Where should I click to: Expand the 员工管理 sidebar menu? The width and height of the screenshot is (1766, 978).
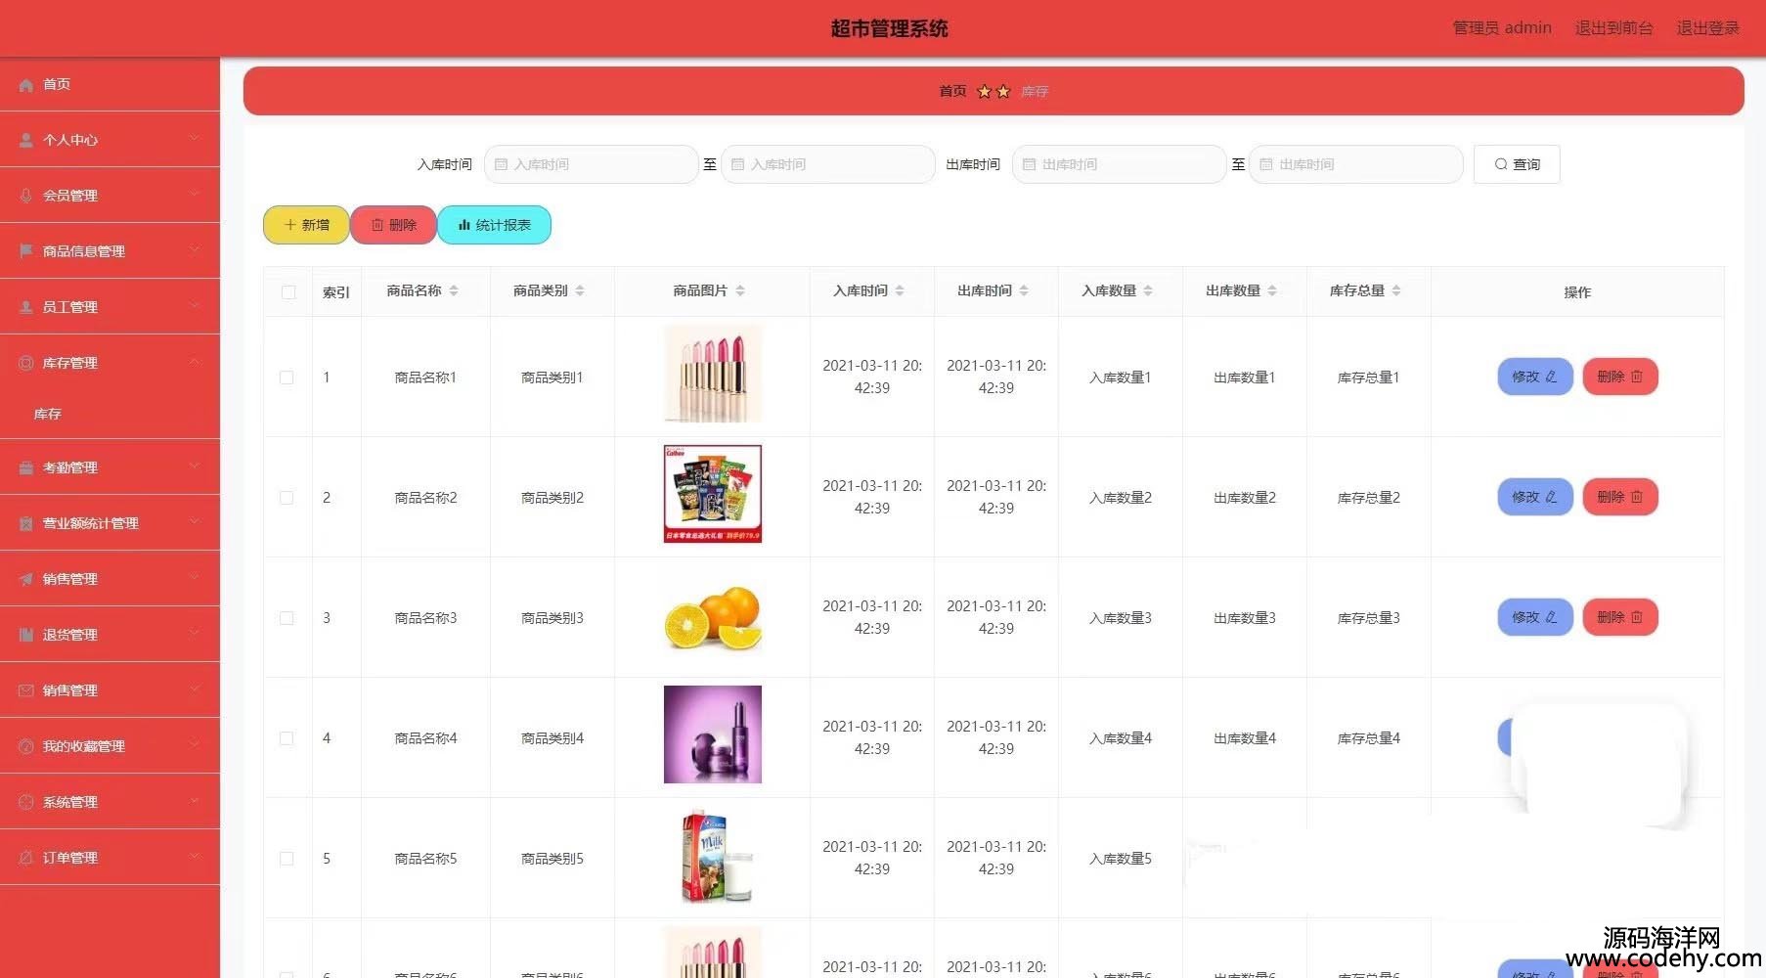[110, 307]
